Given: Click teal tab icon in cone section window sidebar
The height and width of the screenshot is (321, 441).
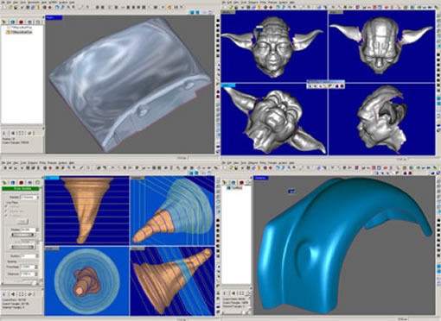Looking at the screenshot, I should 38,182.
